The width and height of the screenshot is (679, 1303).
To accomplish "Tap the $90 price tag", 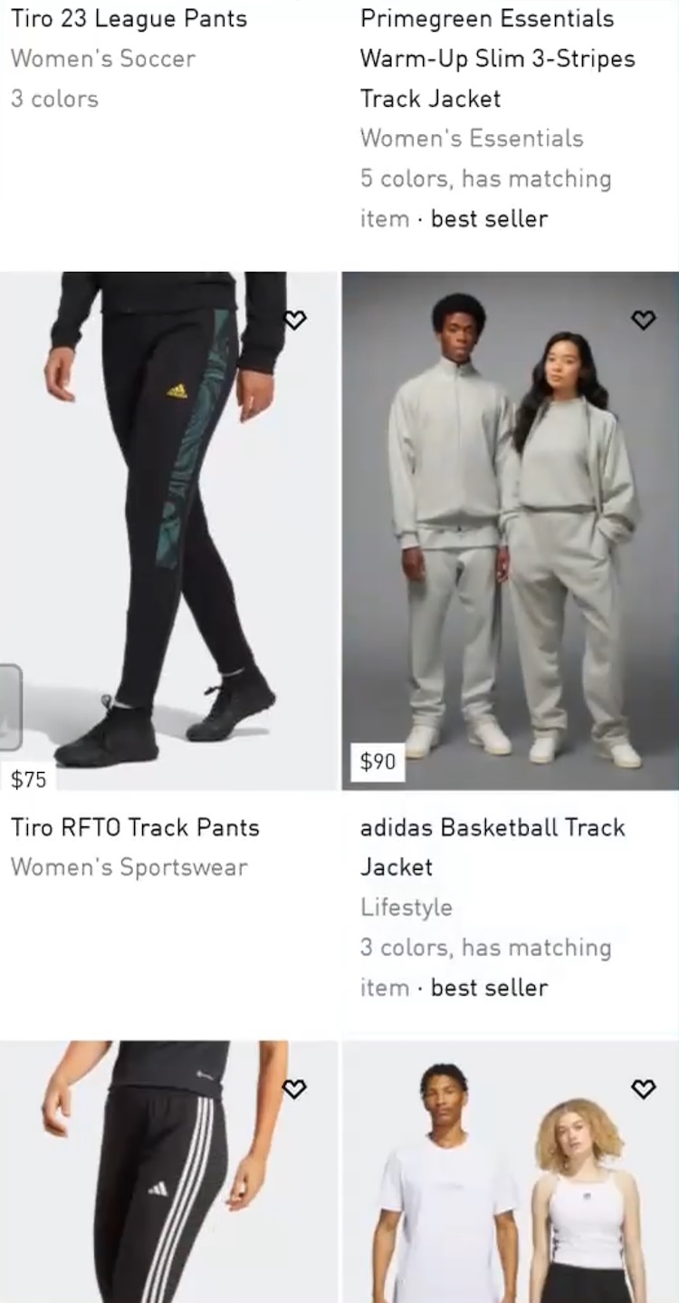I will tap(378, 762).
